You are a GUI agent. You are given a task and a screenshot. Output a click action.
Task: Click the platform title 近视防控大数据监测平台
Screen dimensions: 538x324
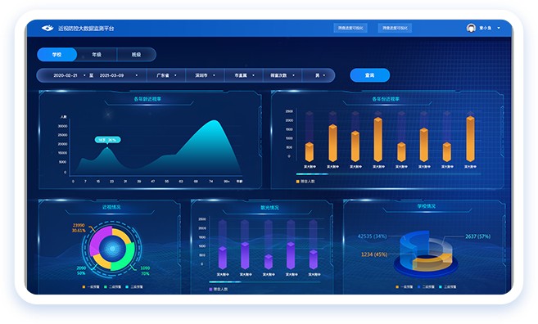(86, 29)
